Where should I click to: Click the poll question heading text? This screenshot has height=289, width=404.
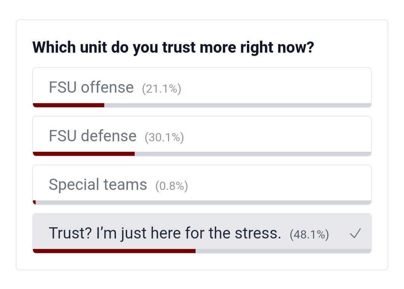pos(173,47)
